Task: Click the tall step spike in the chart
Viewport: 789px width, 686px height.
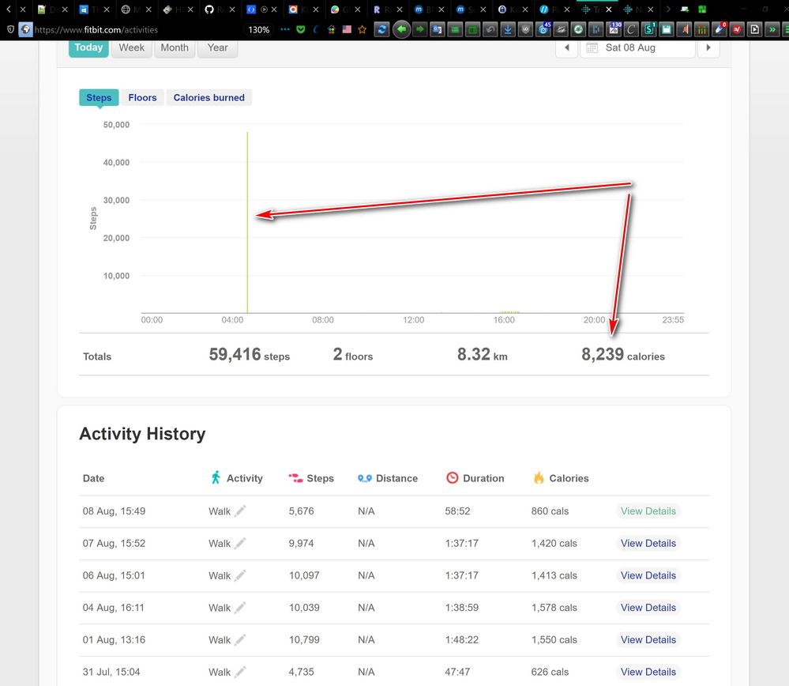Action: [x=247, y=221]
